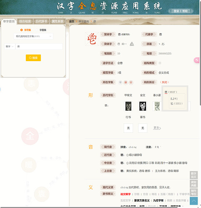The width and height of the screenshot is (201, 208).
Task: Select the 字图集 radio option
Action: [41, 30]
